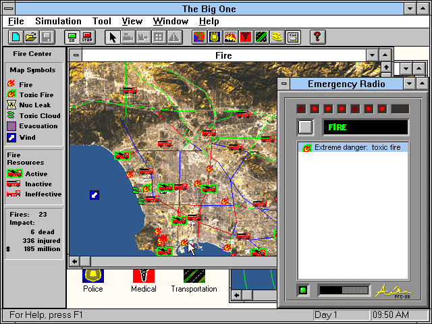432x324 pixels.
Task: Create a new simulation file
Action: coord(16,37)
